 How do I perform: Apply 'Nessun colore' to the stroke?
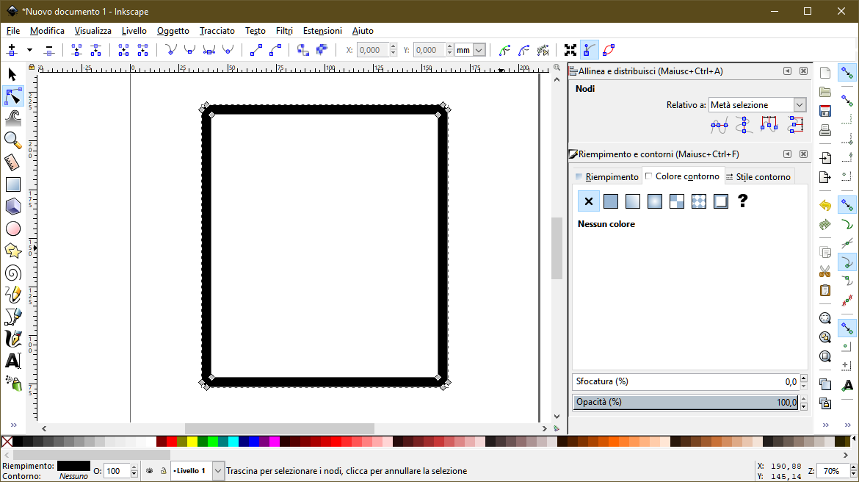[588, 201]
